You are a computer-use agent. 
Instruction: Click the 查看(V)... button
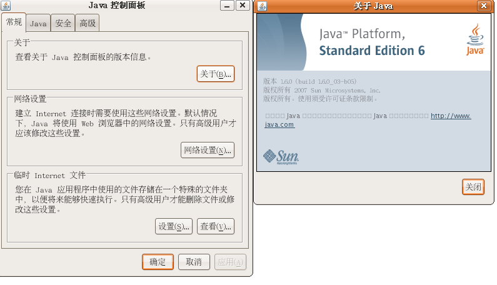216,226
